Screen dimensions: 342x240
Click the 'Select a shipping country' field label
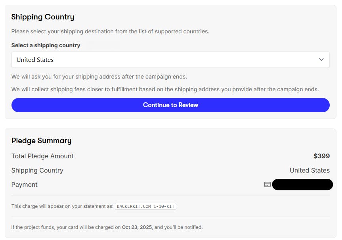click(x=46, y=45)
